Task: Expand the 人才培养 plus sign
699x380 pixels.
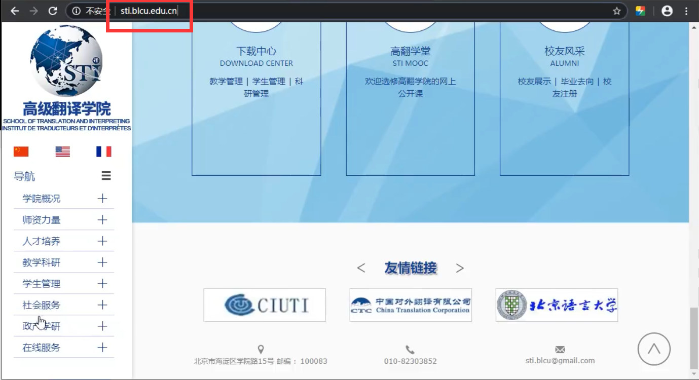Action: click(x=102, y=241)
